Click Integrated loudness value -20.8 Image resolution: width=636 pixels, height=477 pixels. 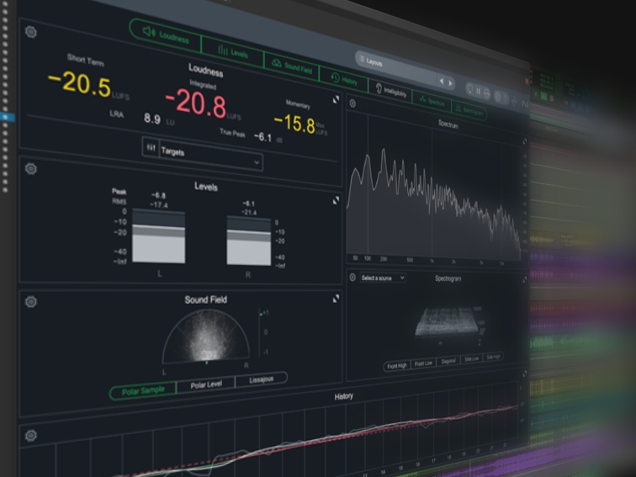click(x=196, y=103)
